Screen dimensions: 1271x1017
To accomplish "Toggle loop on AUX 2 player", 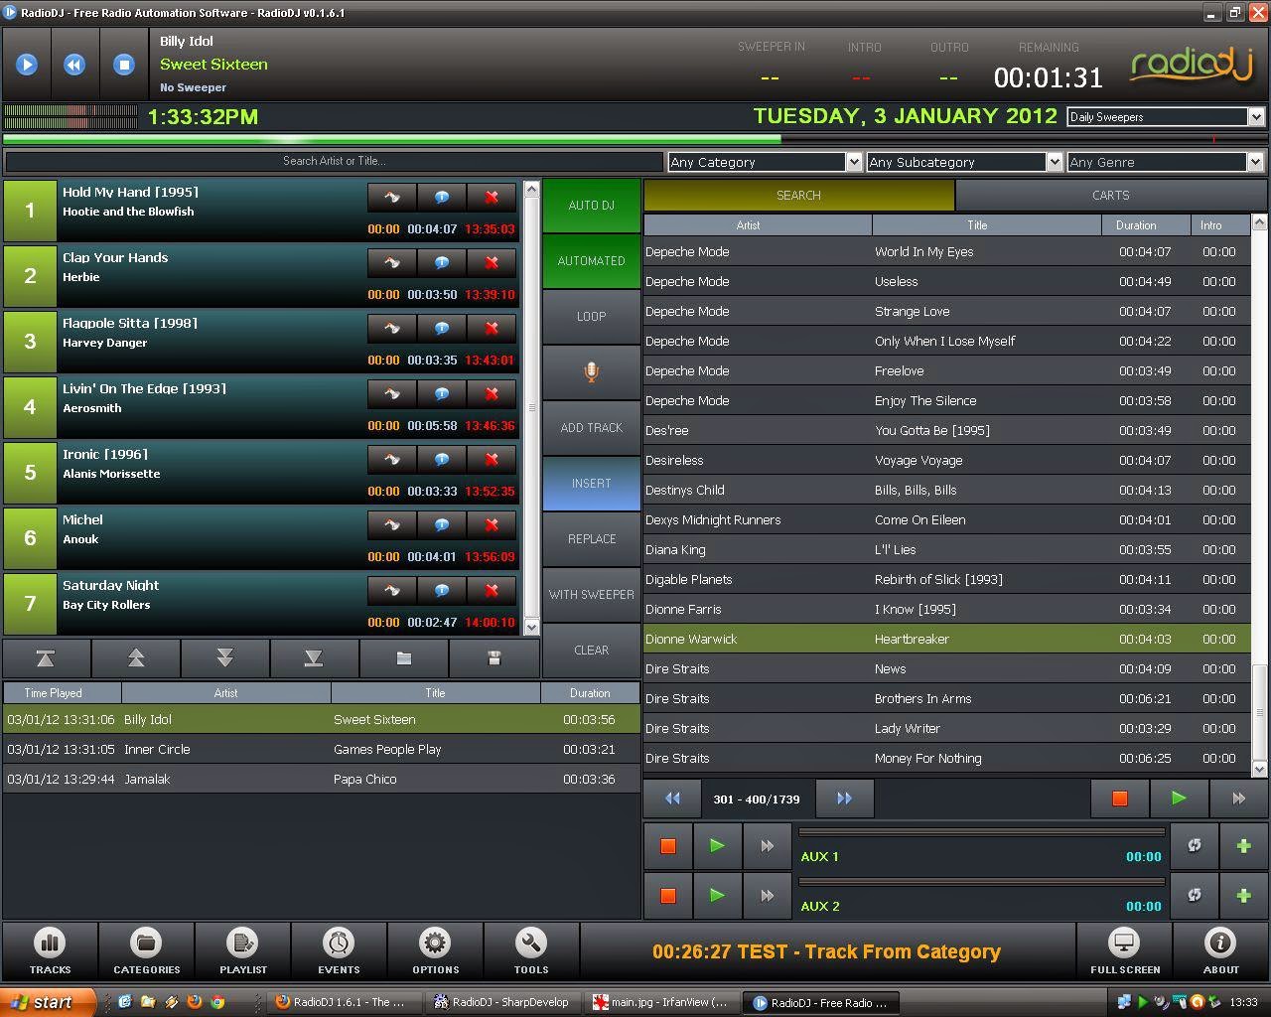I will [1194, 896].
